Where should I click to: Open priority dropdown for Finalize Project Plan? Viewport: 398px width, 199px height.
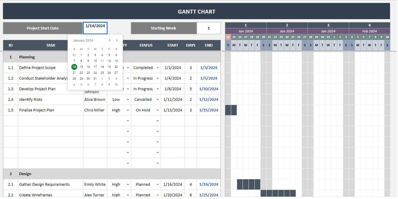(x=128, y=110)
